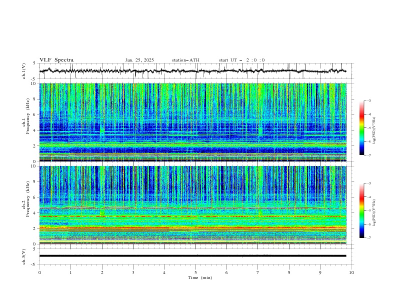Click the ch.1 voltage waveform trace
Viewport: 396px width, 306px height.
[192, 71]
